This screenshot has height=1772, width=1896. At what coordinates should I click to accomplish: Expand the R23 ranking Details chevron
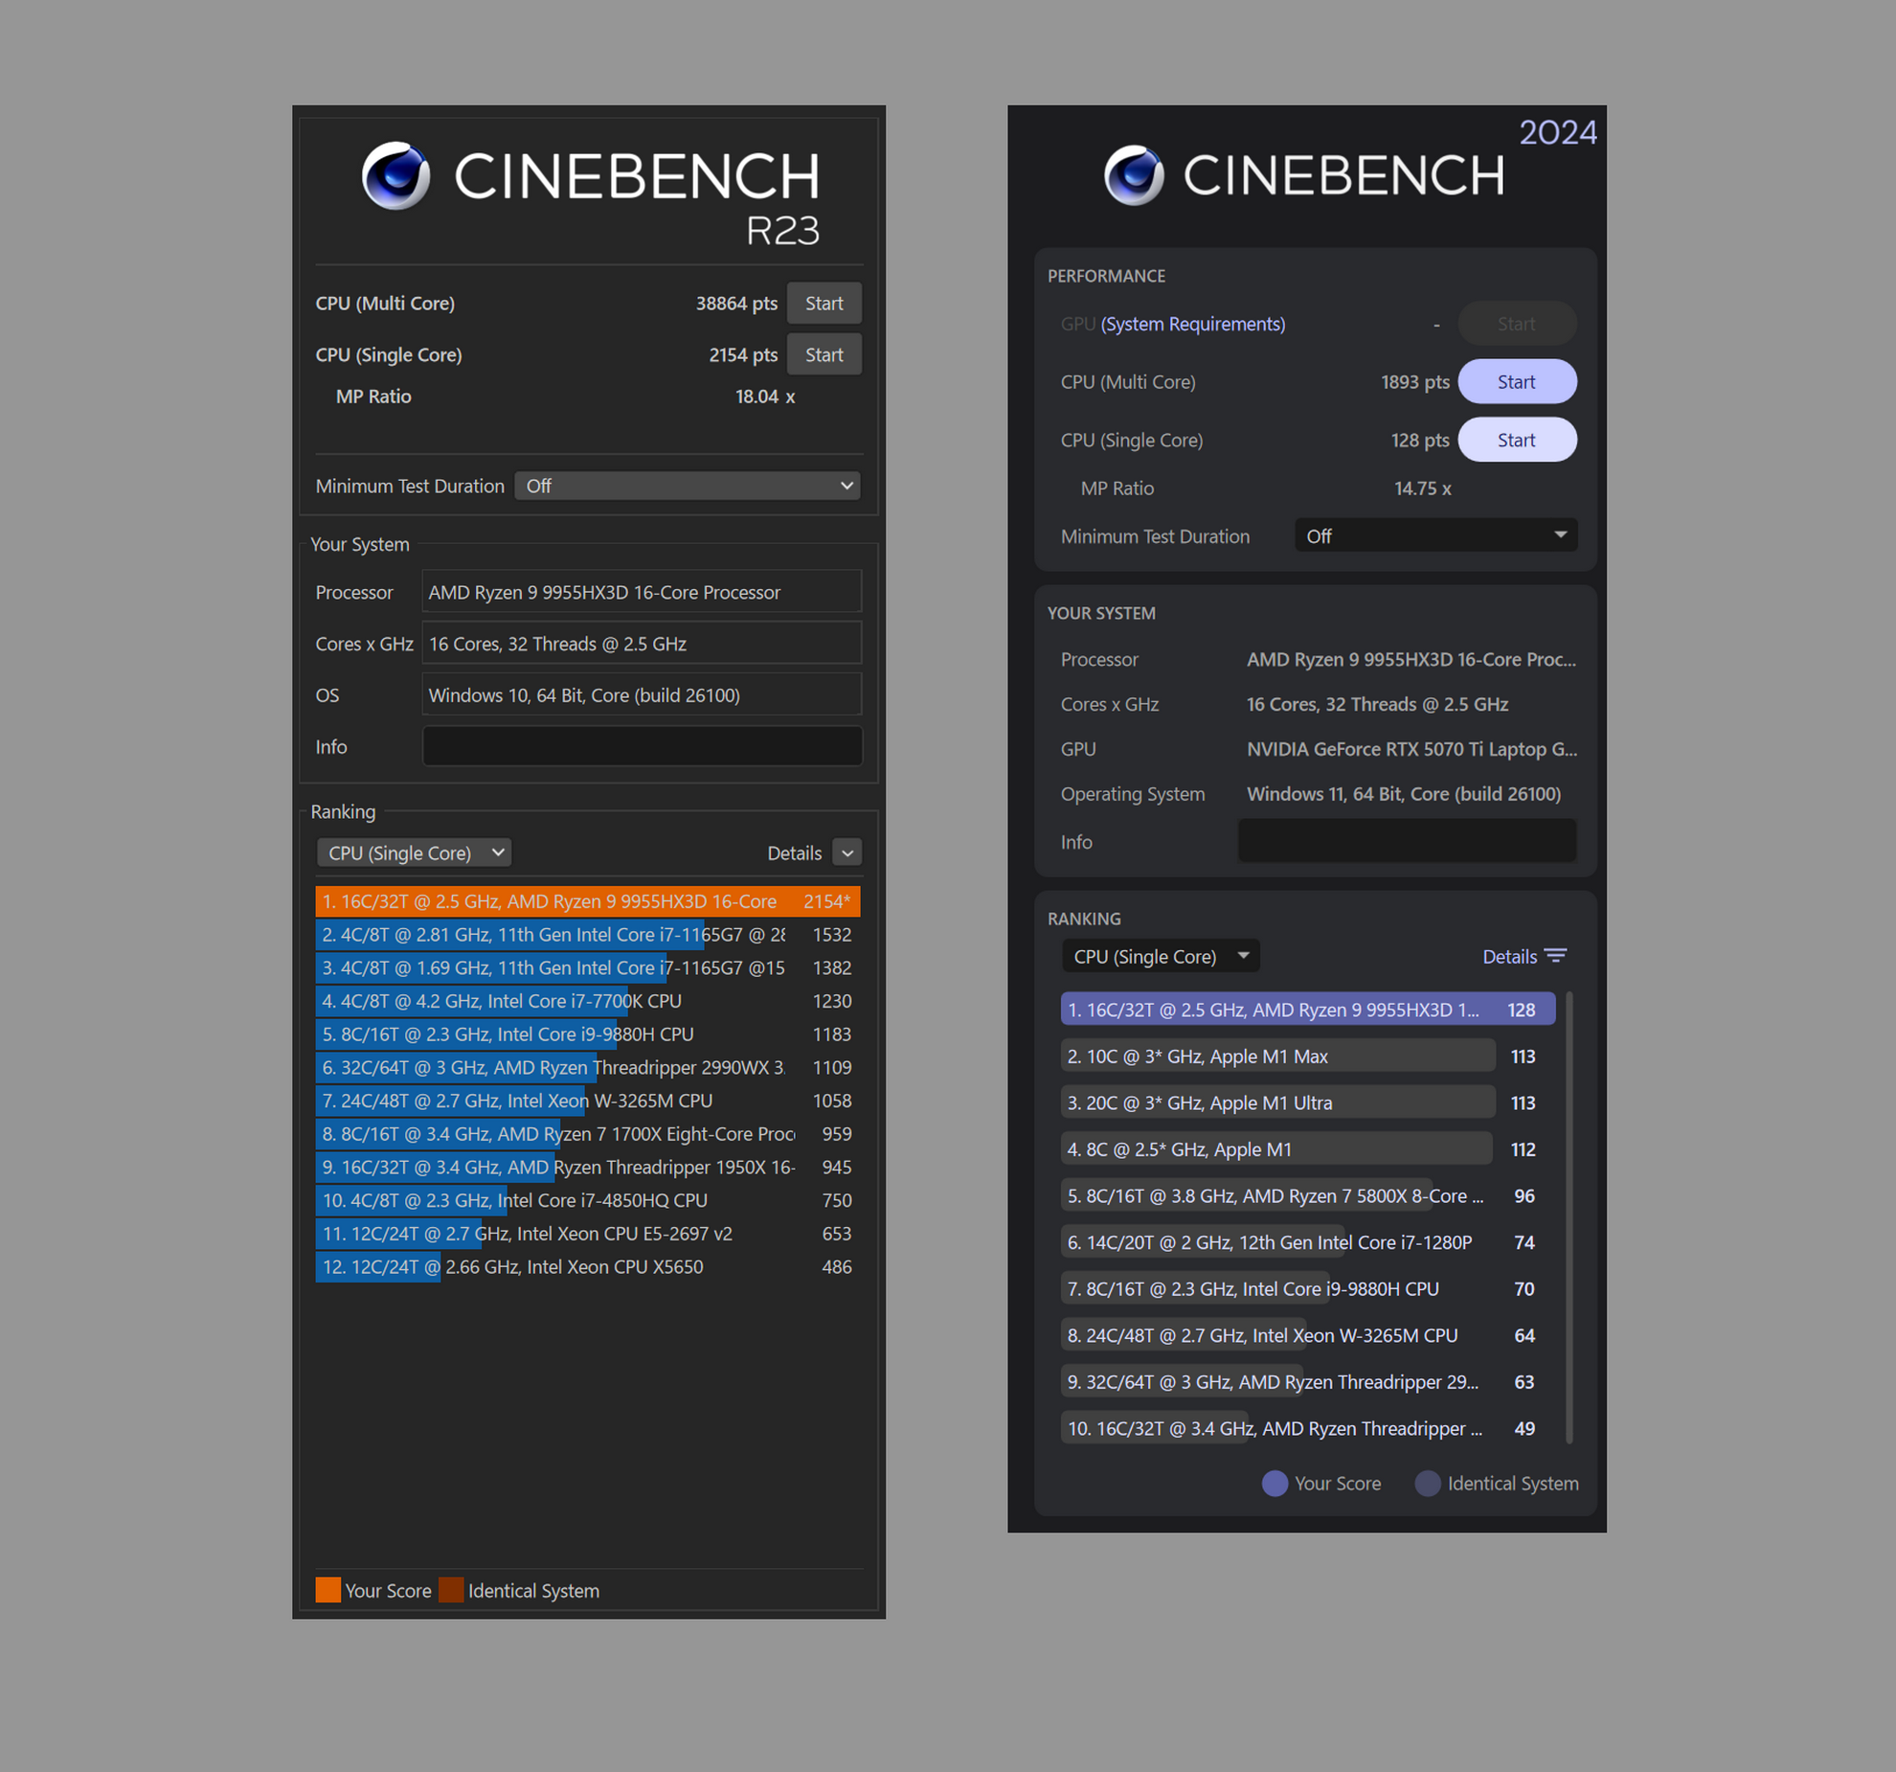pyautogui.click(x=847, y=852)
